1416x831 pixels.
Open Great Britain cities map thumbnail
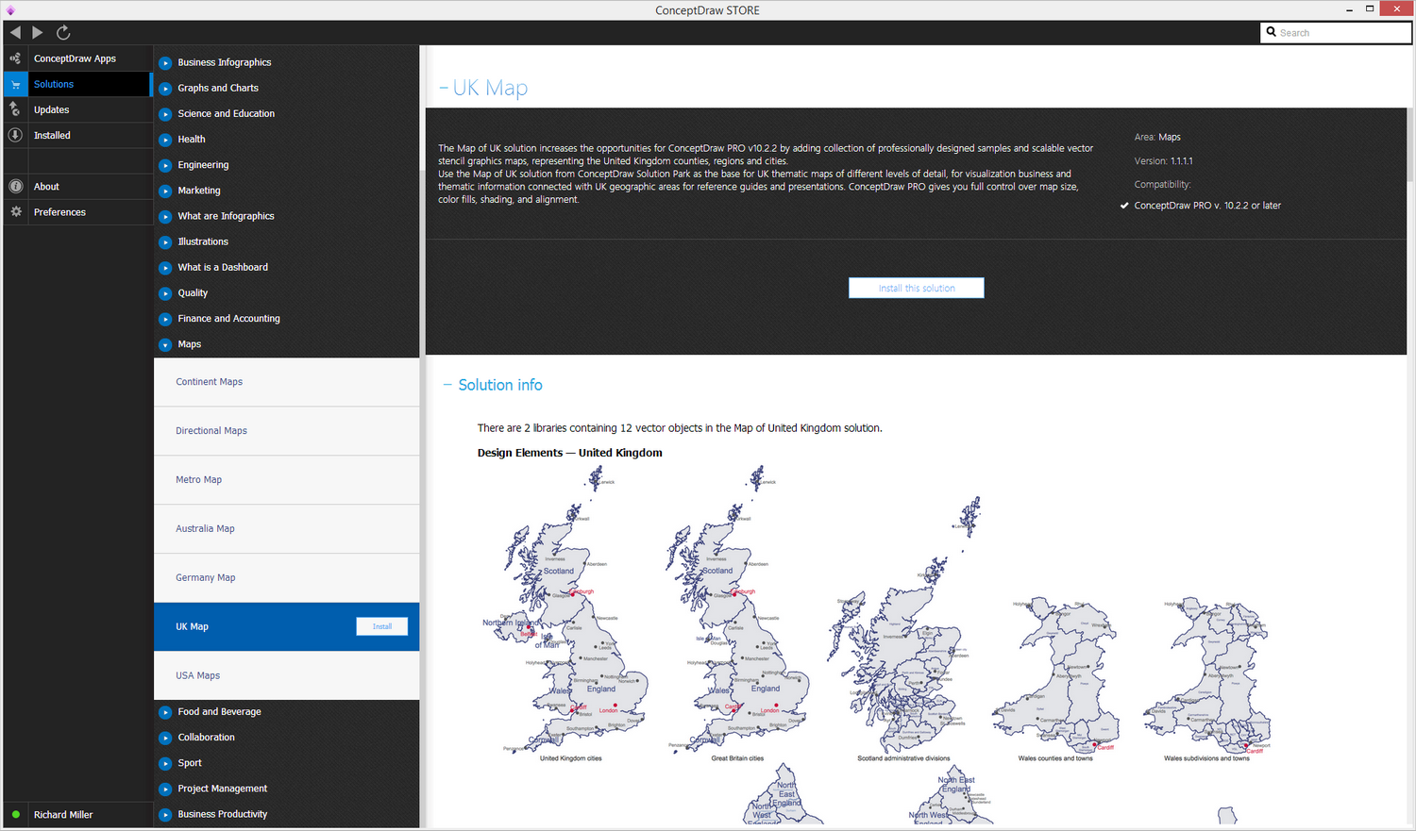[x=737, y=614]
